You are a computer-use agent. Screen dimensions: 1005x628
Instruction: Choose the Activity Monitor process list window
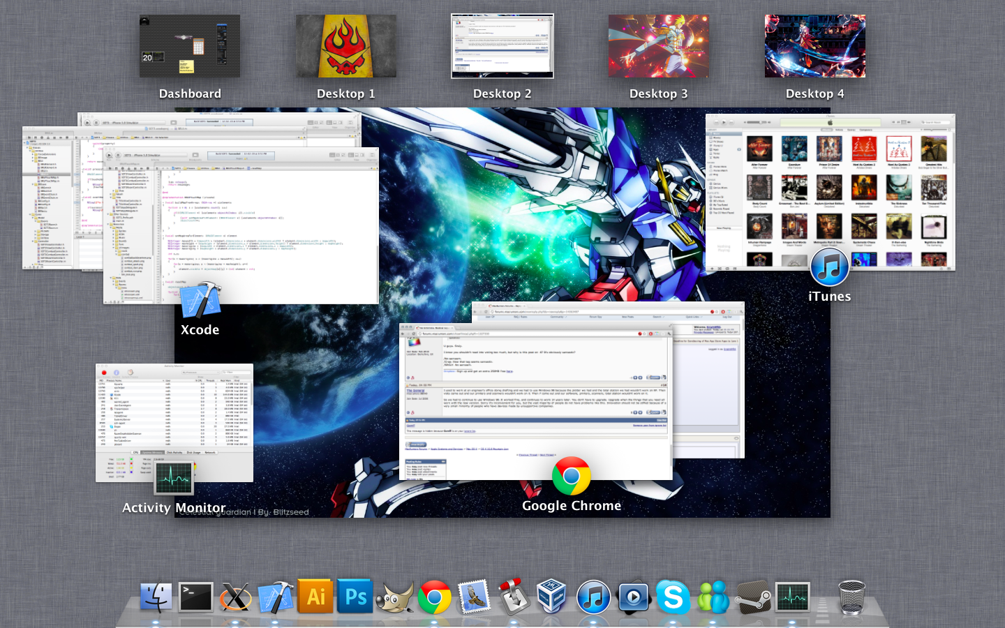point(174,422)
